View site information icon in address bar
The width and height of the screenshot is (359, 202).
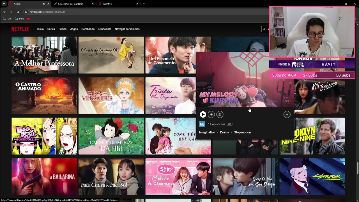26,12
